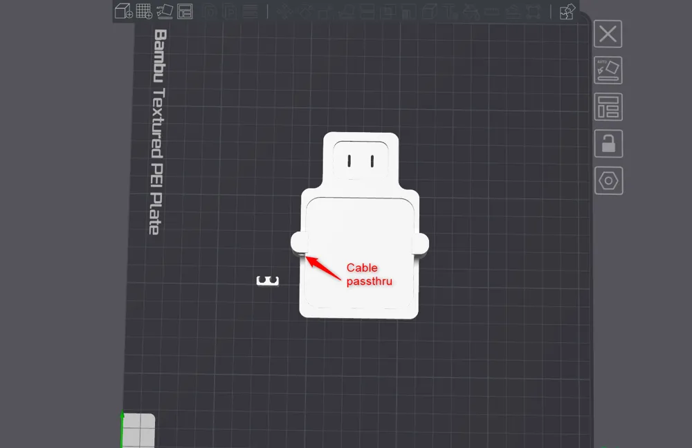The width and height of the screenshot is (692, 448).
Task: Click the Add plate grid icon
Action: pos(144,11)
